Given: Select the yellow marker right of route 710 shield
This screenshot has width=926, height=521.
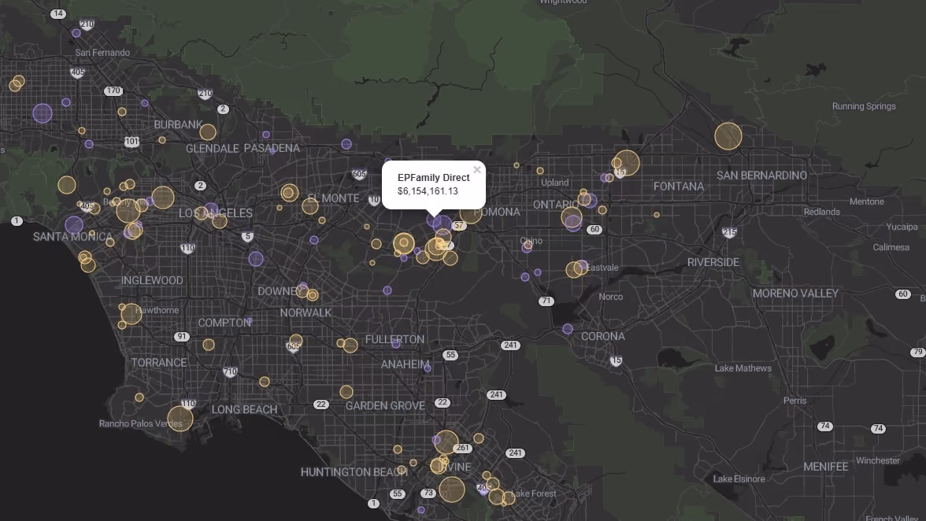Looking at the screenshot, I should point(265,382).
